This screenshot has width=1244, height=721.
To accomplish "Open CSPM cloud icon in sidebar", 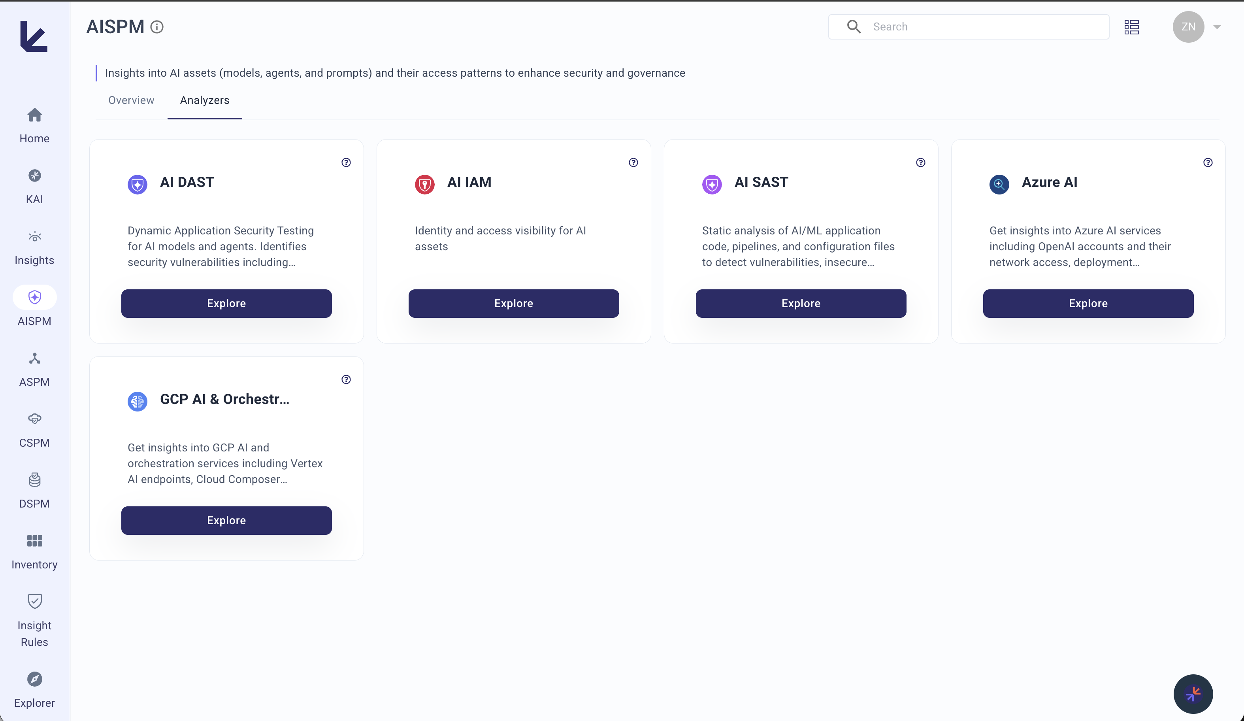I will (x=34, y=419).
